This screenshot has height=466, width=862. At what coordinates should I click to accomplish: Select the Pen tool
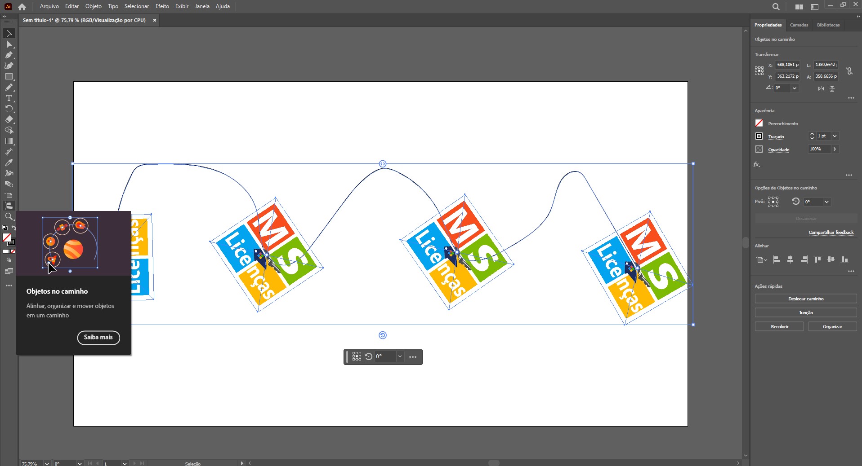[x=9, y=55]
